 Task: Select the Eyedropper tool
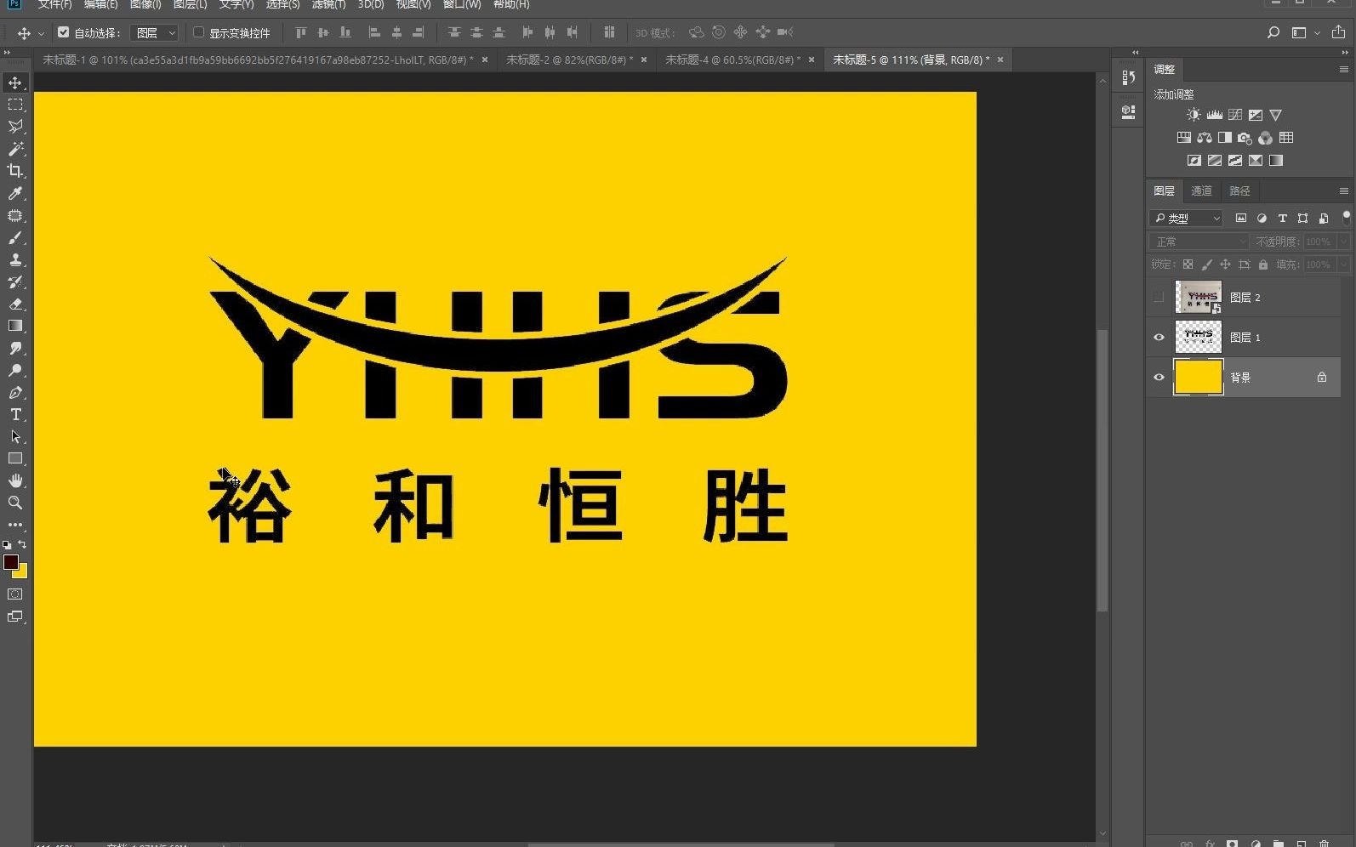15,193
